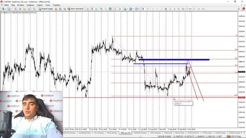
Task: Toggle the chart shift icon
Action: coord(120,9)
